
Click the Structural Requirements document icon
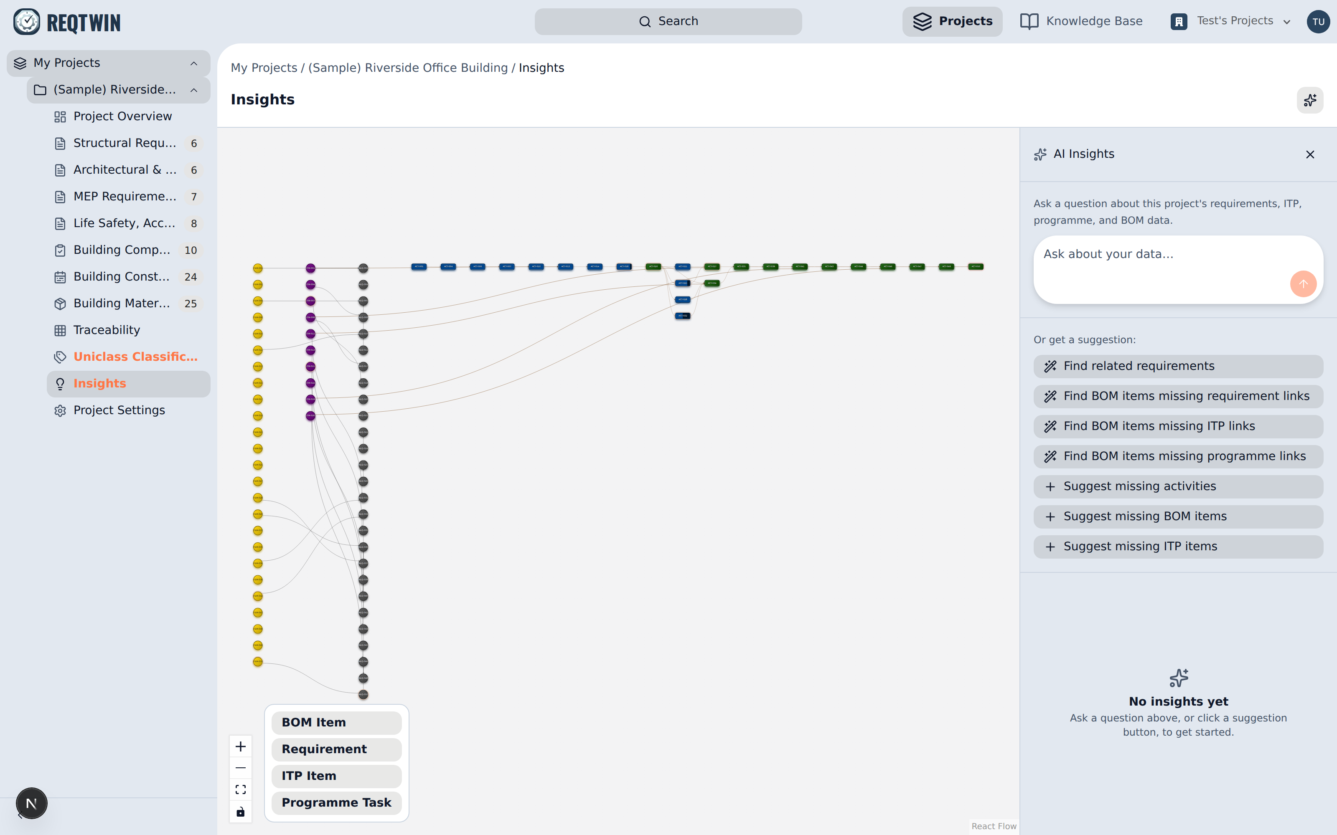[x=60, y=144]
